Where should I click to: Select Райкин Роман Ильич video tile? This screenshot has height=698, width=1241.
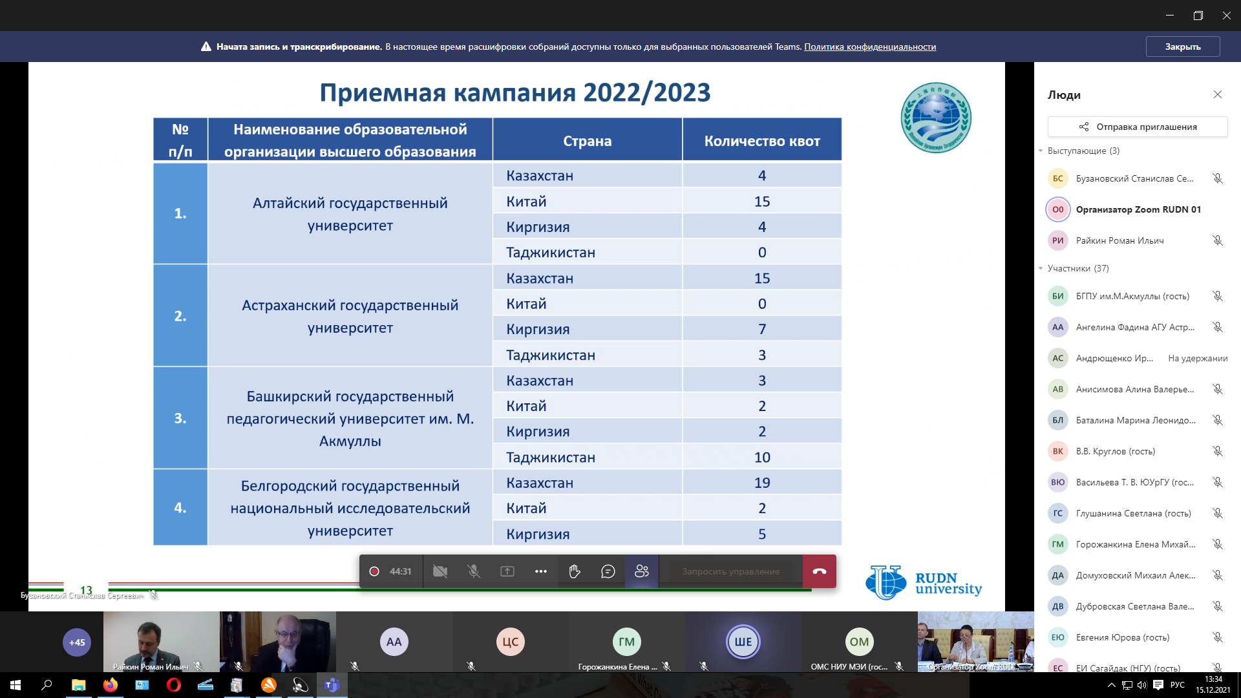[x=161, y=642]
